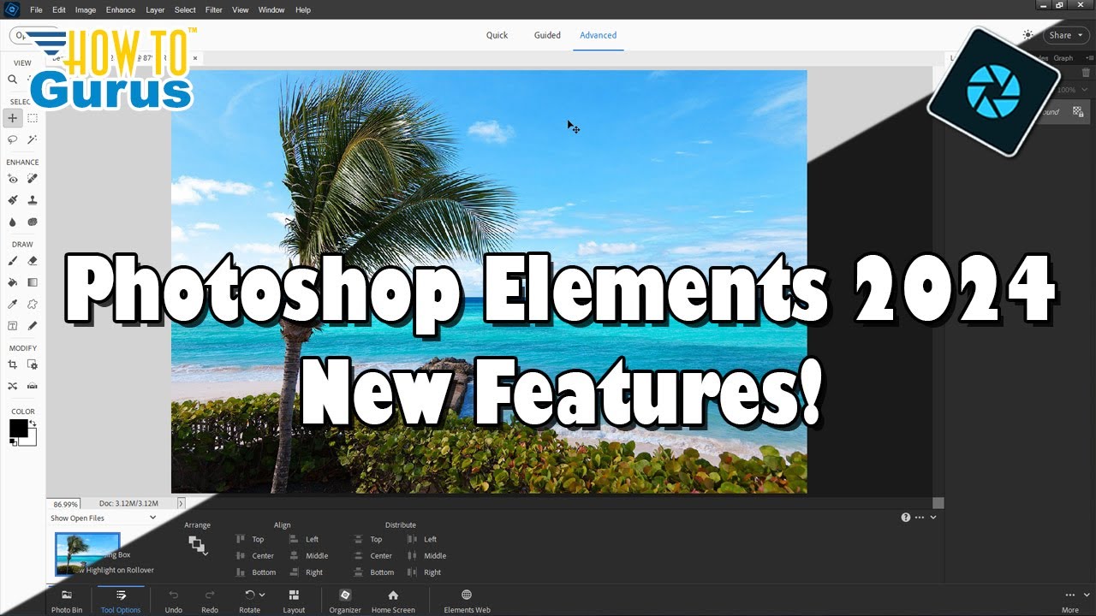Click the Undo button
1096x616 pixels.
point(174,601)
